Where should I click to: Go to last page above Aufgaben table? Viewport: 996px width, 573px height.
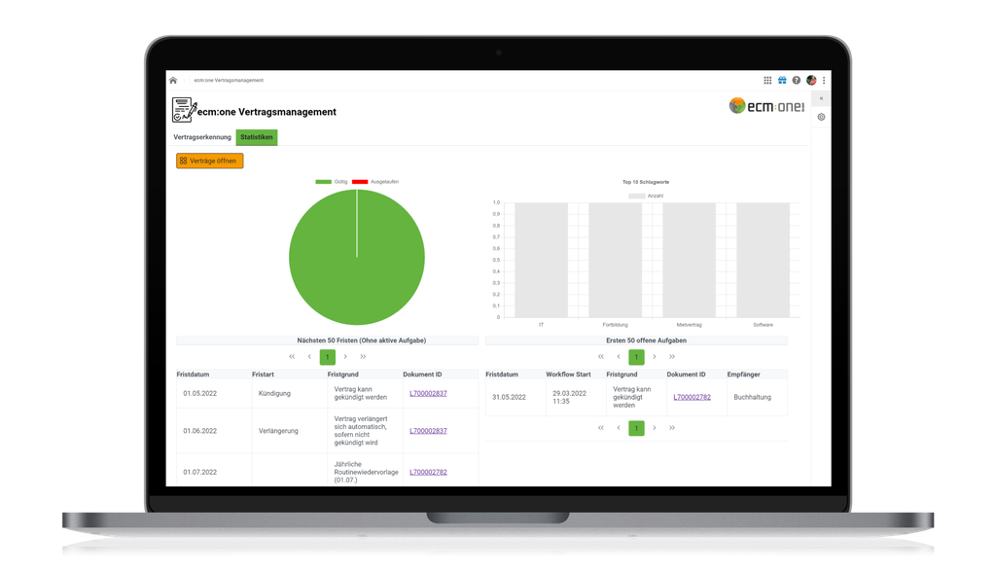[x=672, y=357]
